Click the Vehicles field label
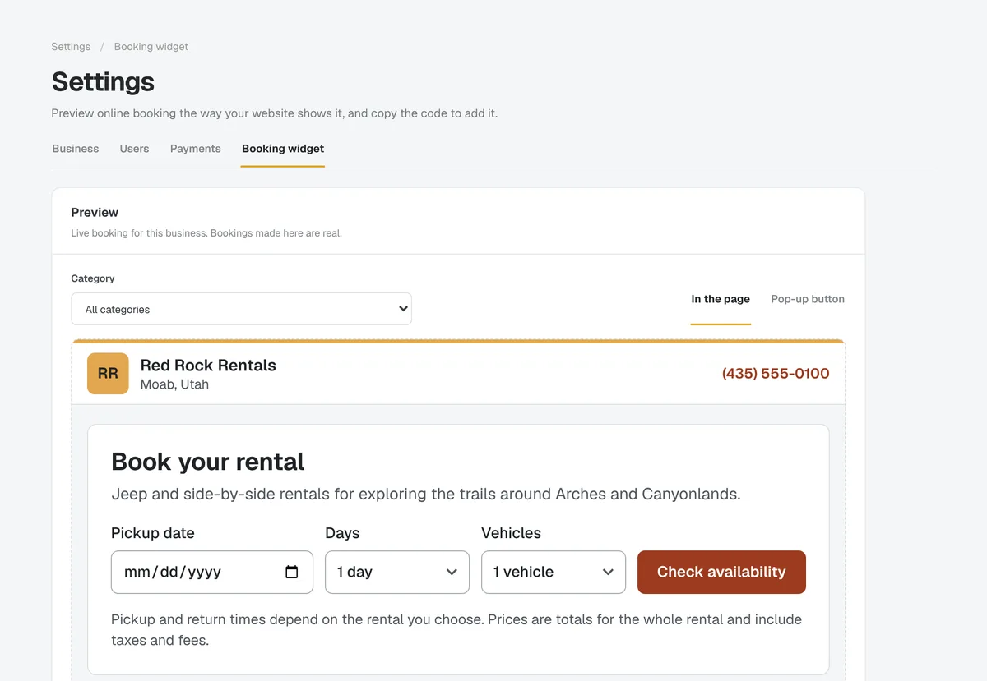 pyautogui.click(x=511, y=533)
